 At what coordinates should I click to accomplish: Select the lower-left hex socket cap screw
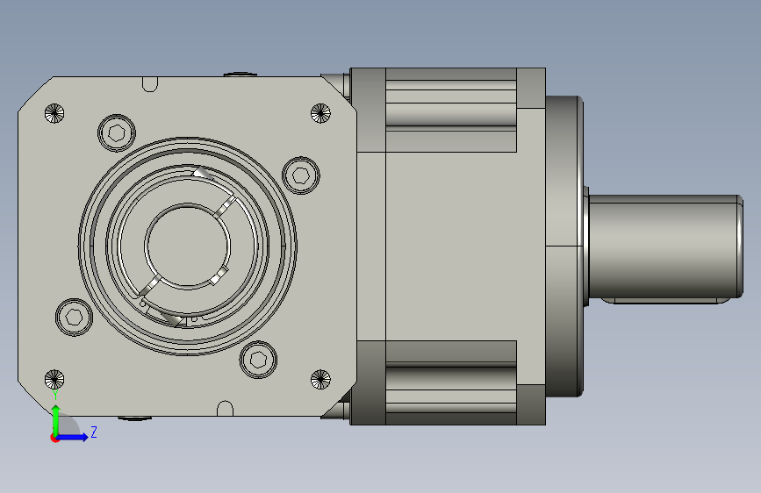pos(74,318)
